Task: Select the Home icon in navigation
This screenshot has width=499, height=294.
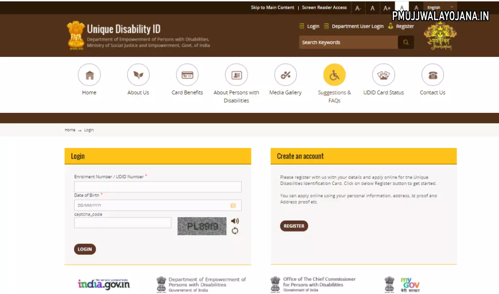Action: (89, 74)
